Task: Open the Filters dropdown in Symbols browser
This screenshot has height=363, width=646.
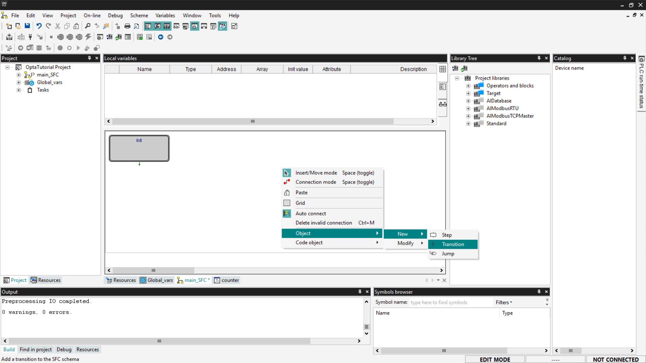Action: 504,302
